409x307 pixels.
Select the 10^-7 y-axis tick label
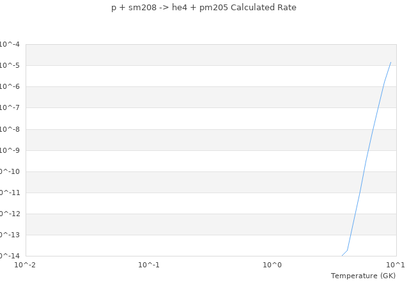click(x=10, y=107)
